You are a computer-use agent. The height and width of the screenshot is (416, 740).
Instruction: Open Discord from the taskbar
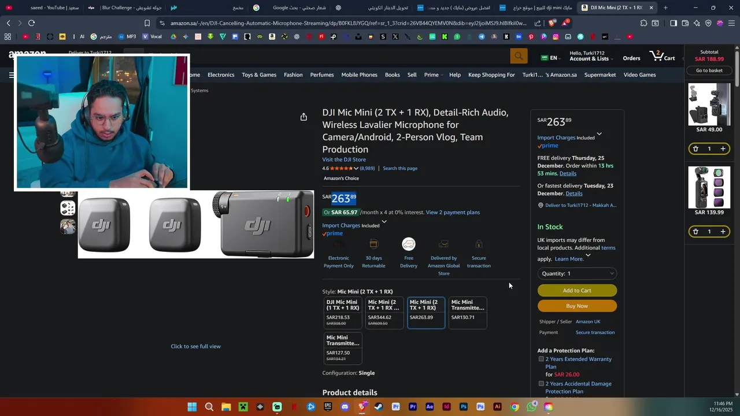click(x=345, y=407)
